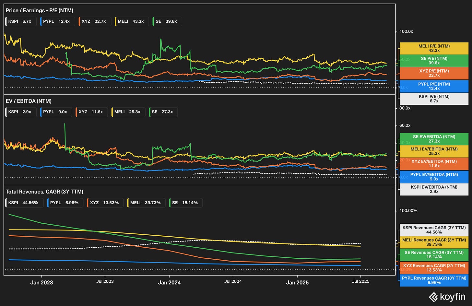Select the PYPL 12.4x P/E legend chip
The width and height of the screenshot is (472, 306).
(57, 21)
